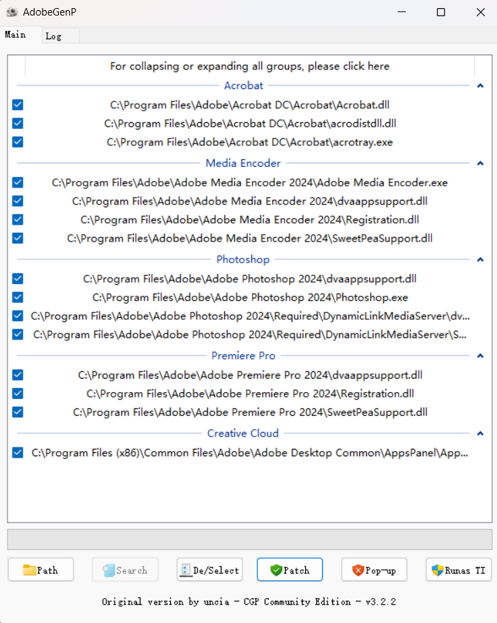Click the collapse or expand all groups header
Viewport: 497px width, 623px height.
point(250,66)
